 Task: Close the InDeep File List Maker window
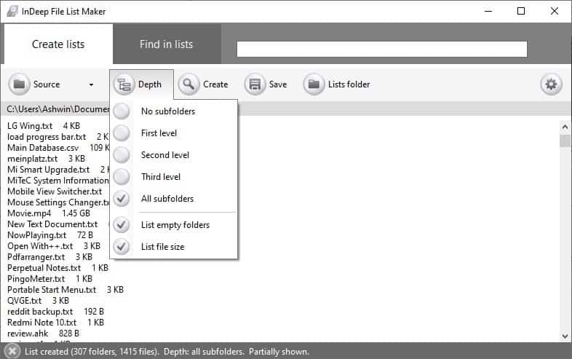(554, 11)
